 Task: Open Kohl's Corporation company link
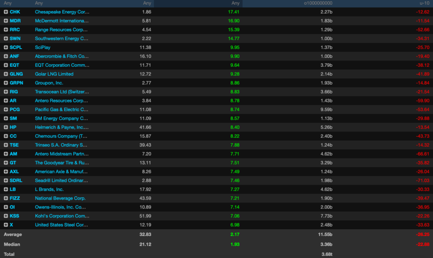[62, 216]
